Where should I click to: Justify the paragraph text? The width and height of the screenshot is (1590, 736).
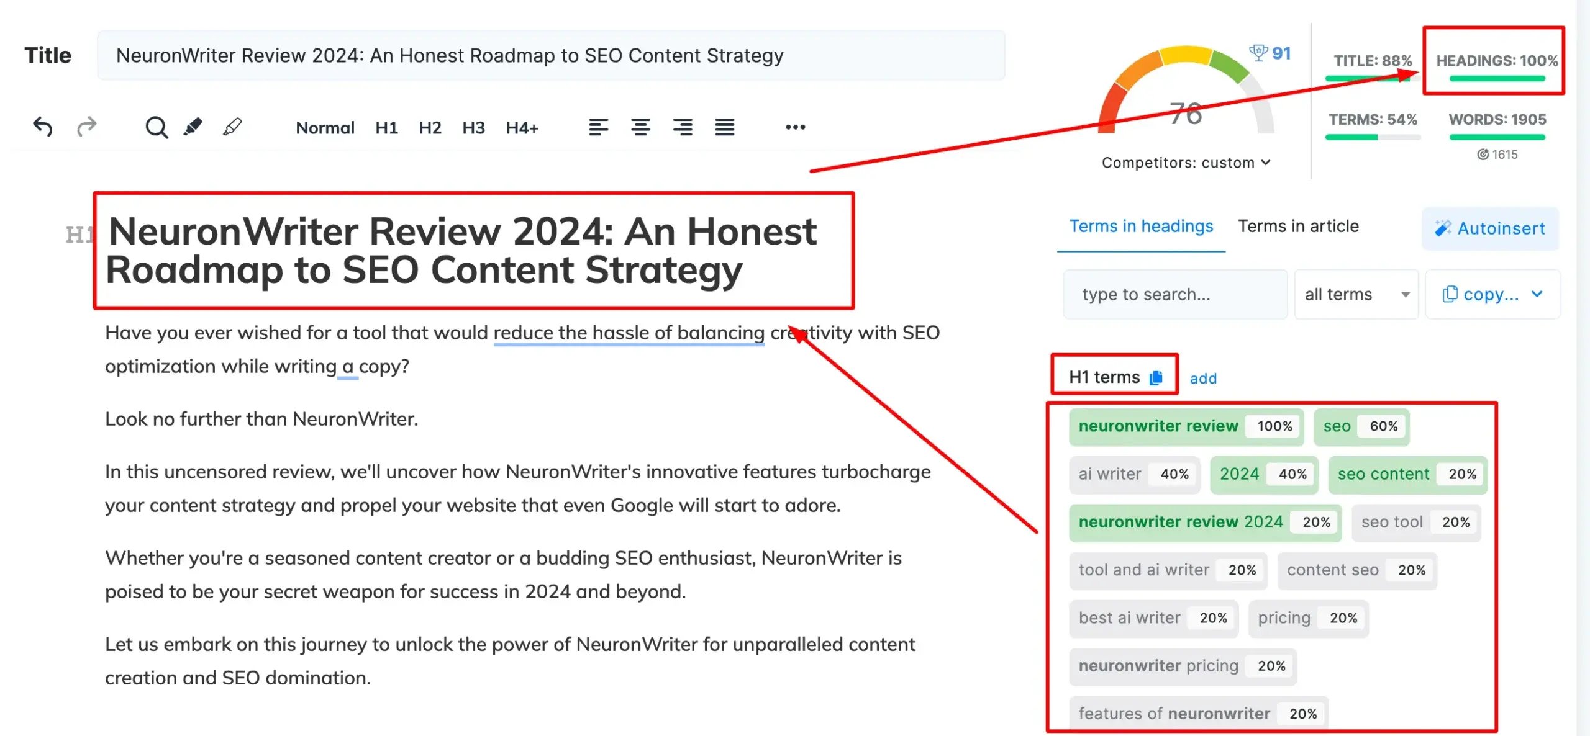tap(724, 127)
